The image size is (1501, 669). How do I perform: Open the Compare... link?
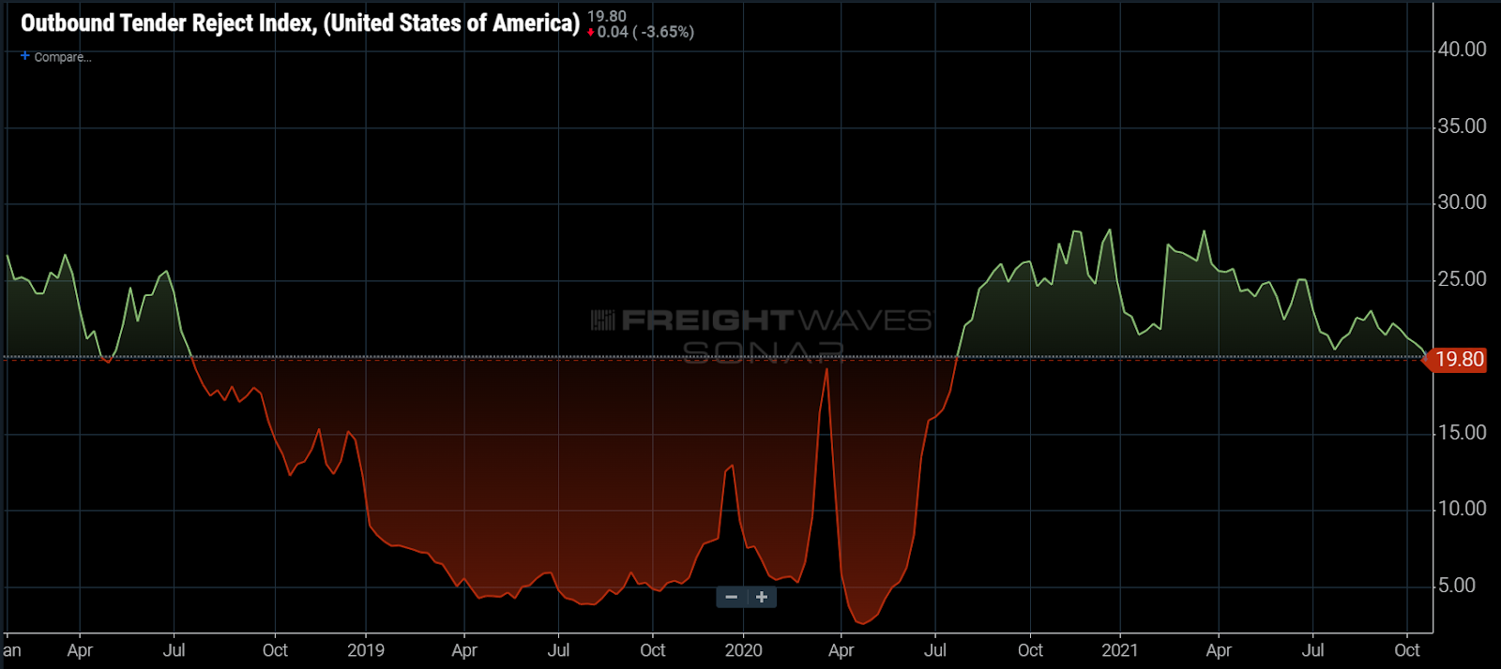(x=63, y=57)
